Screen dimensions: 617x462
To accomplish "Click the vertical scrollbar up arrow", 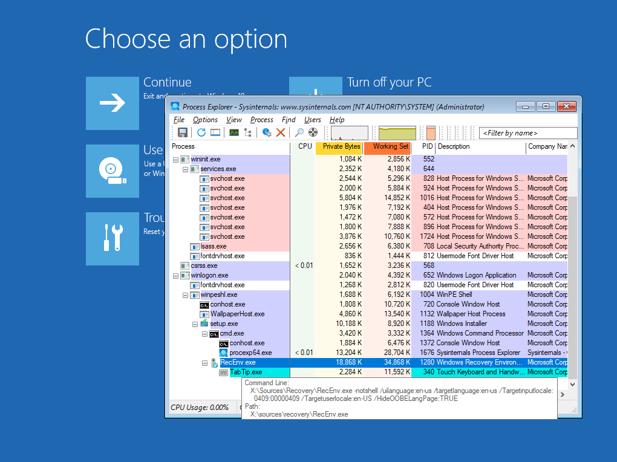I will coord(572,146).
